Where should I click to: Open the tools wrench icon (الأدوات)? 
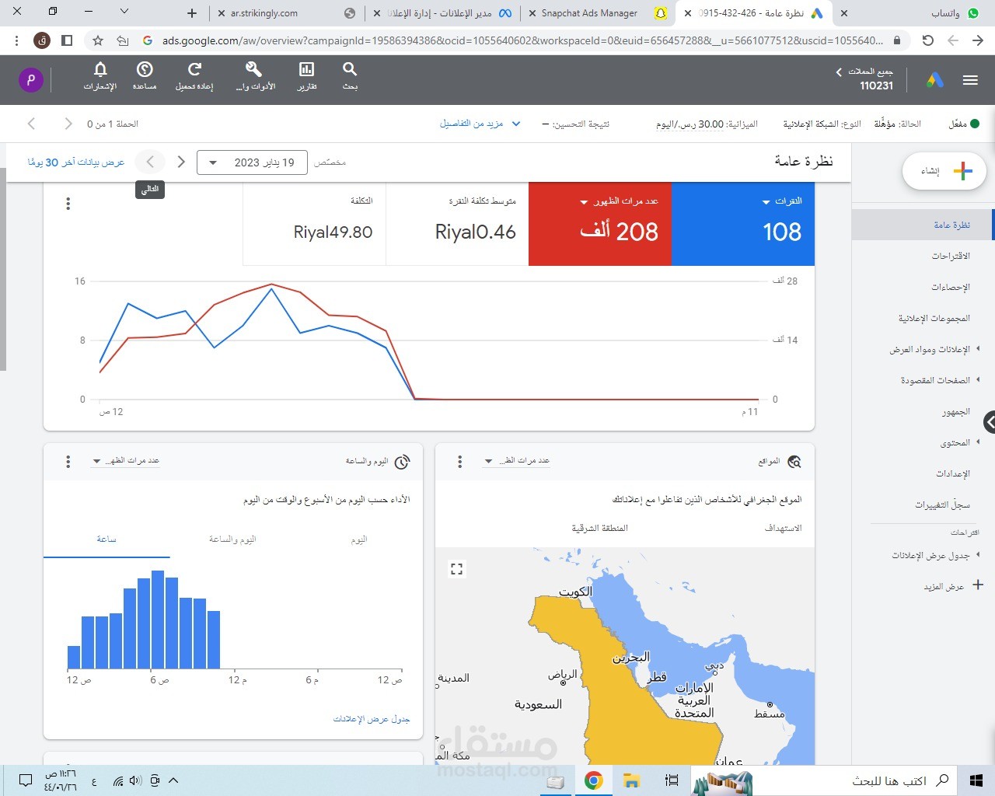click(255, 76)
